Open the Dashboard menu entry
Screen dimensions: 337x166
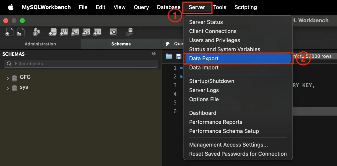click(203, 113)
